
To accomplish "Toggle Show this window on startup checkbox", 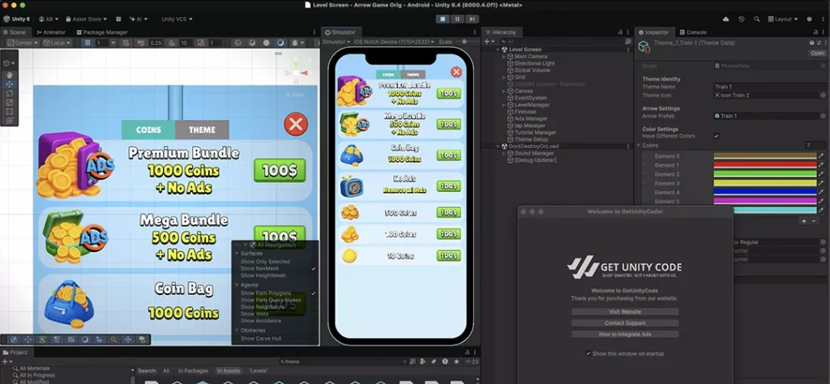I will tap(588, 353).
